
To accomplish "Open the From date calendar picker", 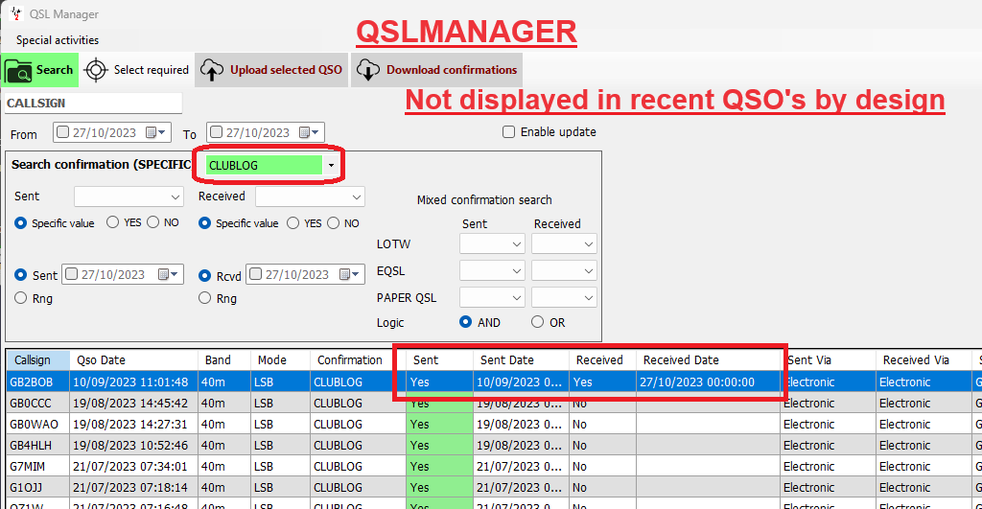I will pos(155,132).
